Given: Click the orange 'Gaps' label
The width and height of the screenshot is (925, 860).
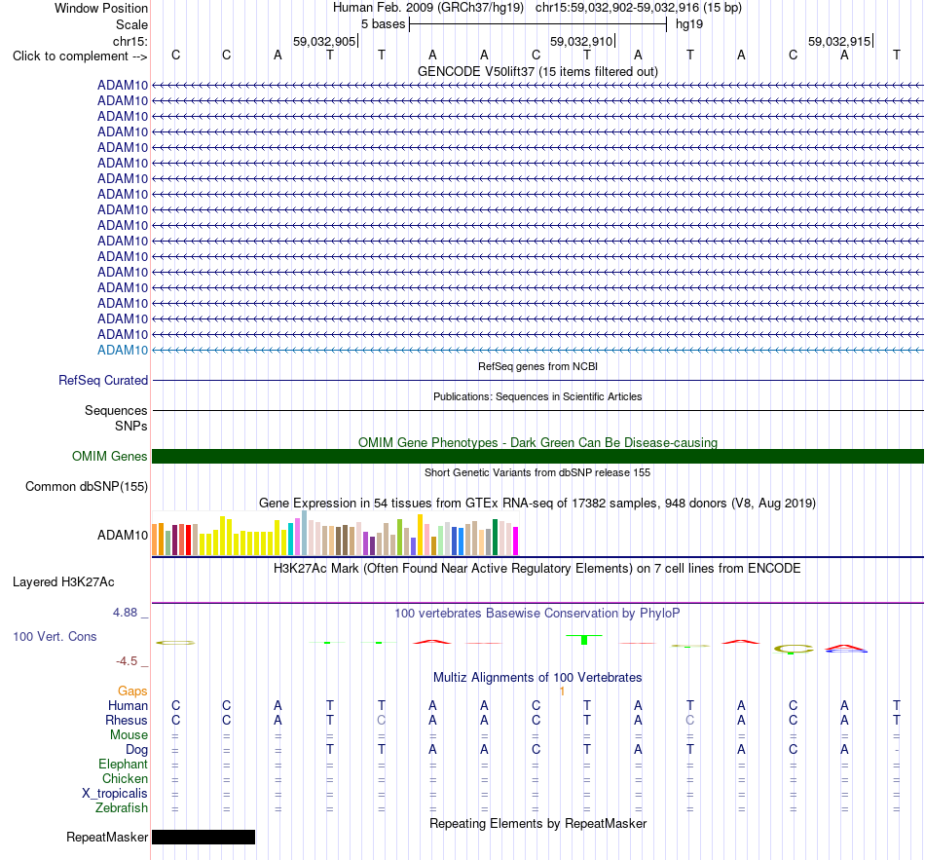Looking at the screenshot, I should coord(132,691).
